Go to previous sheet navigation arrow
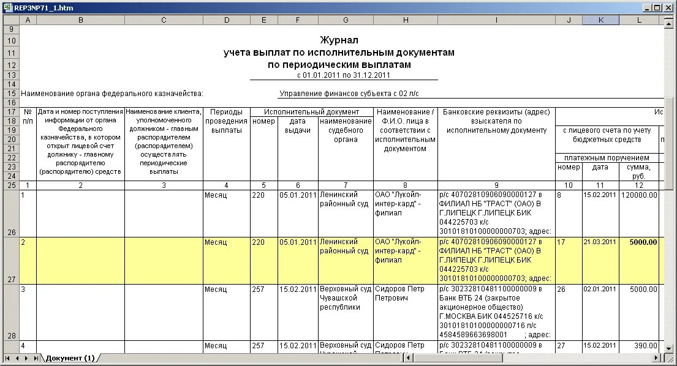Screen dimensions: 677x366 pyautogui.click(x=17, y=358)
